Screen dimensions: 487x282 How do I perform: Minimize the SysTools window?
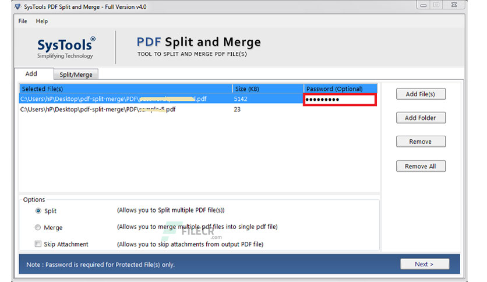(424, 5)
